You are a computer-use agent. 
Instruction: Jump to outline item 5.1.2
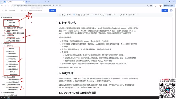(x=10, y=25)
